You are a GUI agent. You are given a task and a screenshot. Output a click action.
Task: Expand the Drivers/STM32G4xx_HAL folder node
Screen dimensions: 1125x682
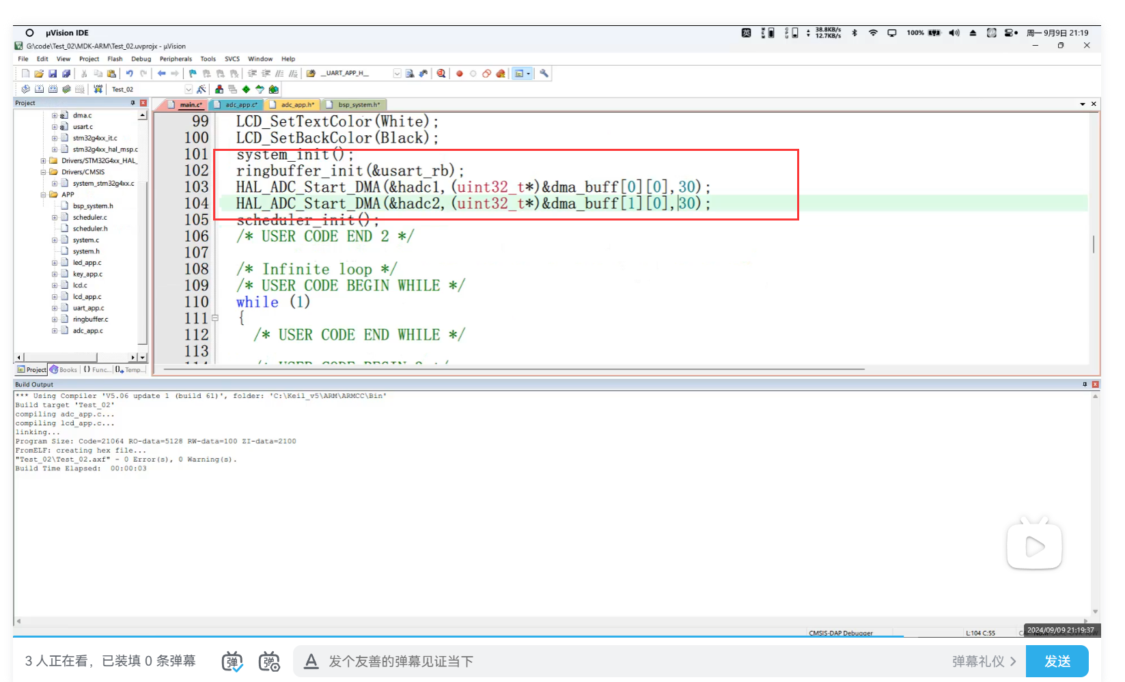(x=43, y=161)
